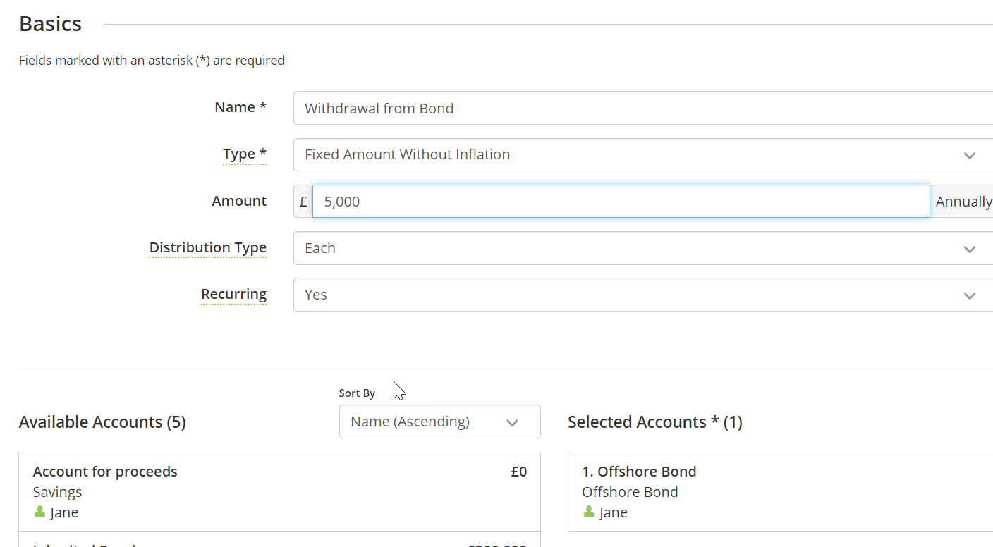Click the Jane person icon under Account for proceeds

(39, 512)
